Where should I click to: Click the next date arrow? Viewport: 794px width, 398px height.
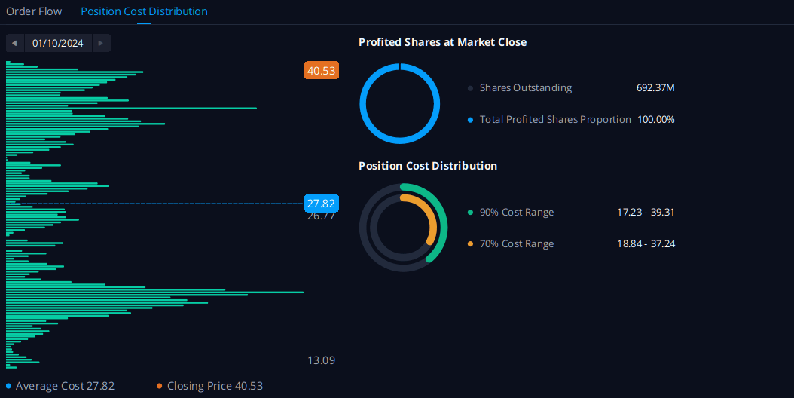click(102, 43)
